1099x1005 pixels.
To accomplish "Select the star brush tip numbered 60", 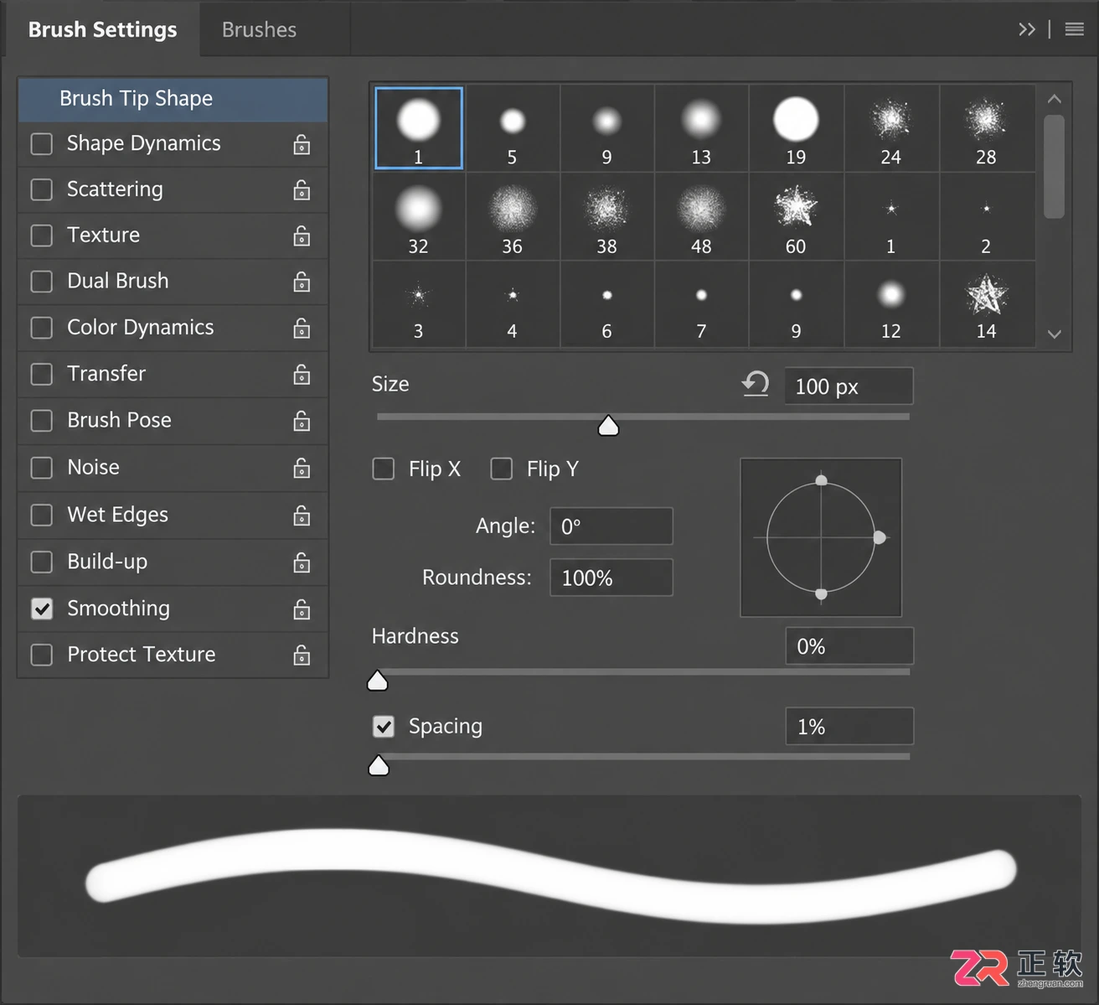I will pos(796,217).
